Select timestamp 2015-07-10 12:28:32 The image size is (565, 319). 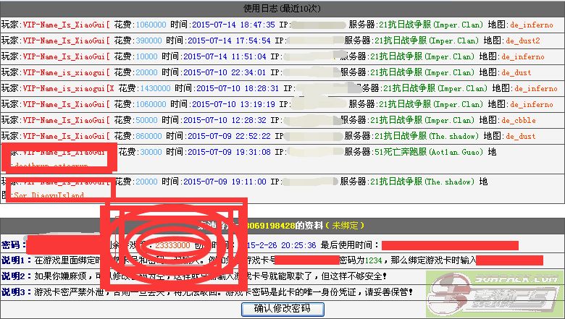tap(226, 120)
